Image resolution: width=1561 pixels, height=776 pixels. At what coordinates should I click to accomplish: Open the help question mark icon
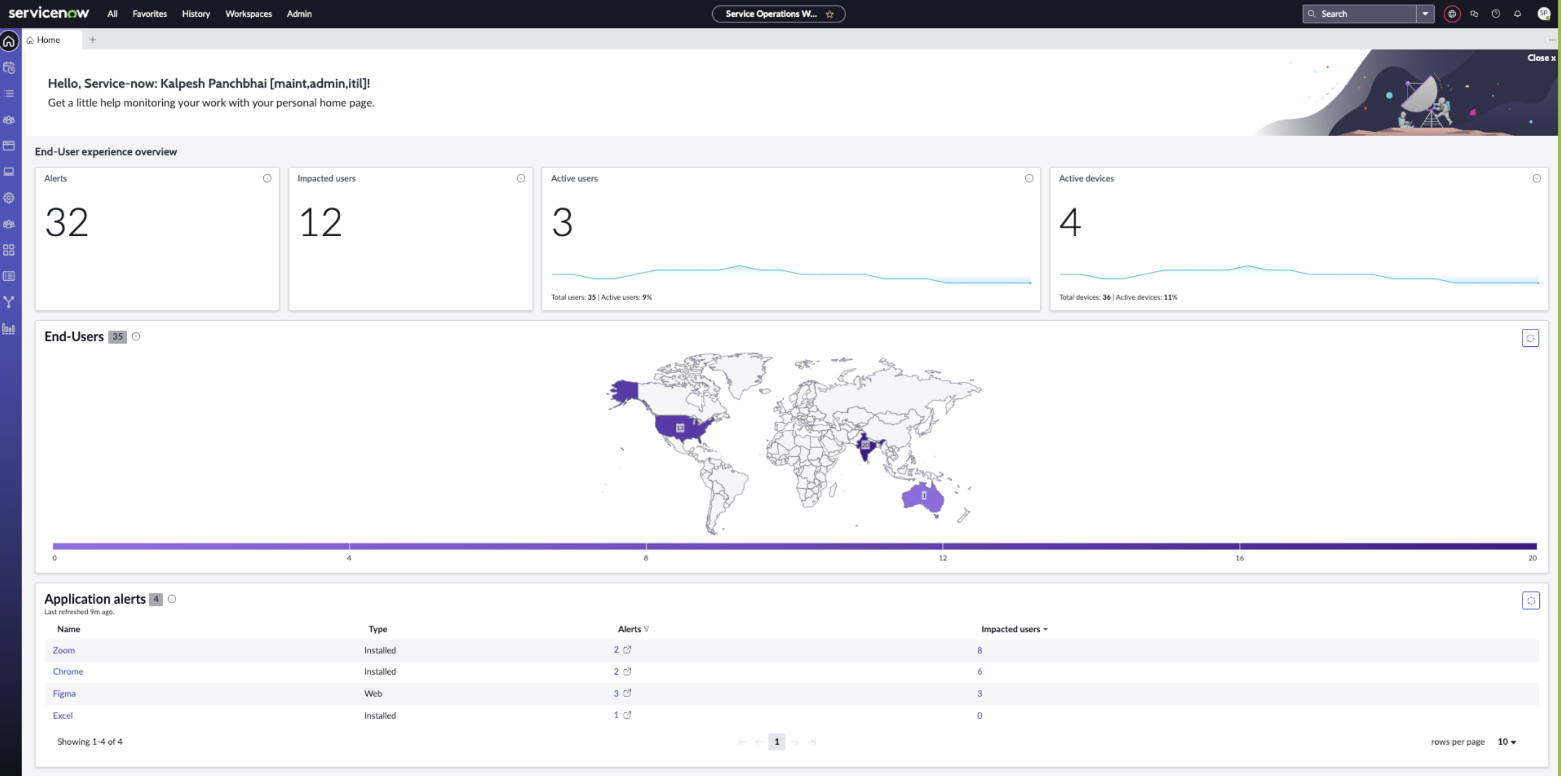[1496, 14]
